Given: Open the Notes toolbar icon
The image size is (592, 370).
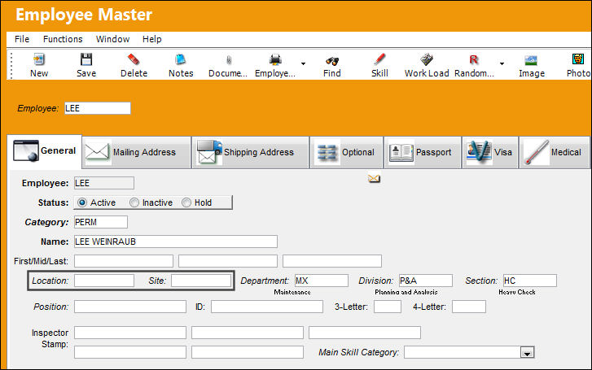Looking at the screenshot, I should (181, 59).
